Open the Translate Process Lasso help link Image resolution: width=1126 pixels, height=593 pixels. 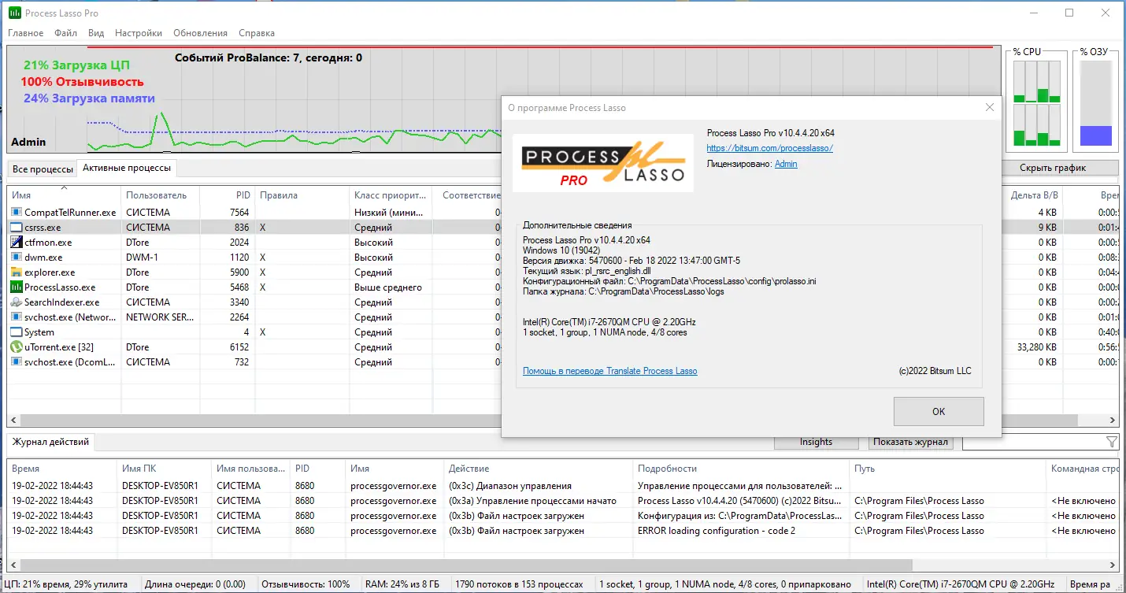[x=609, y=371]
